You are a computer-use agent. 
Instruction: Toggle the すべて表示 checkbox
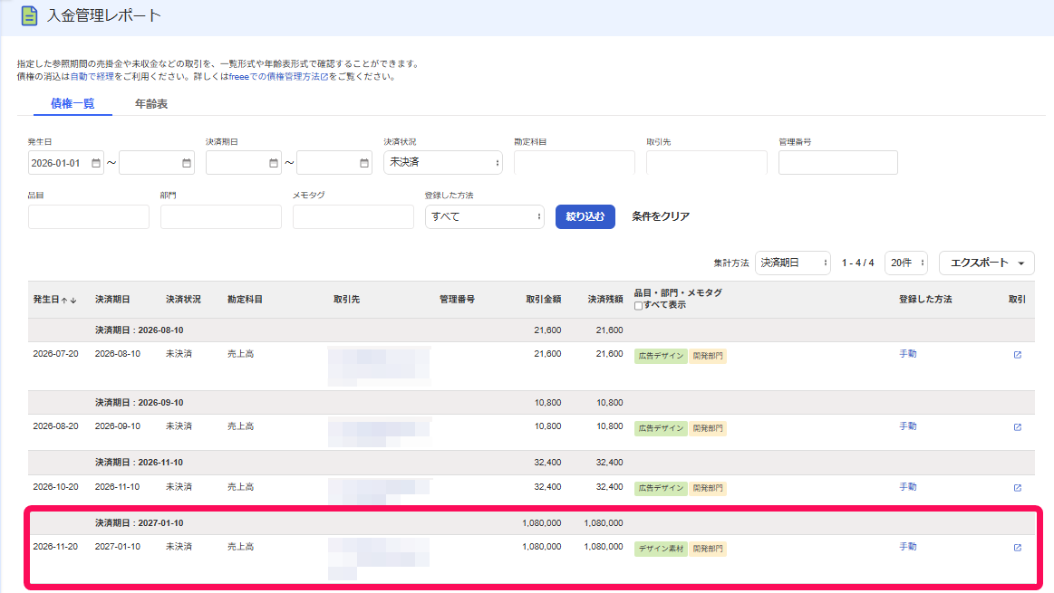[638, 306]
